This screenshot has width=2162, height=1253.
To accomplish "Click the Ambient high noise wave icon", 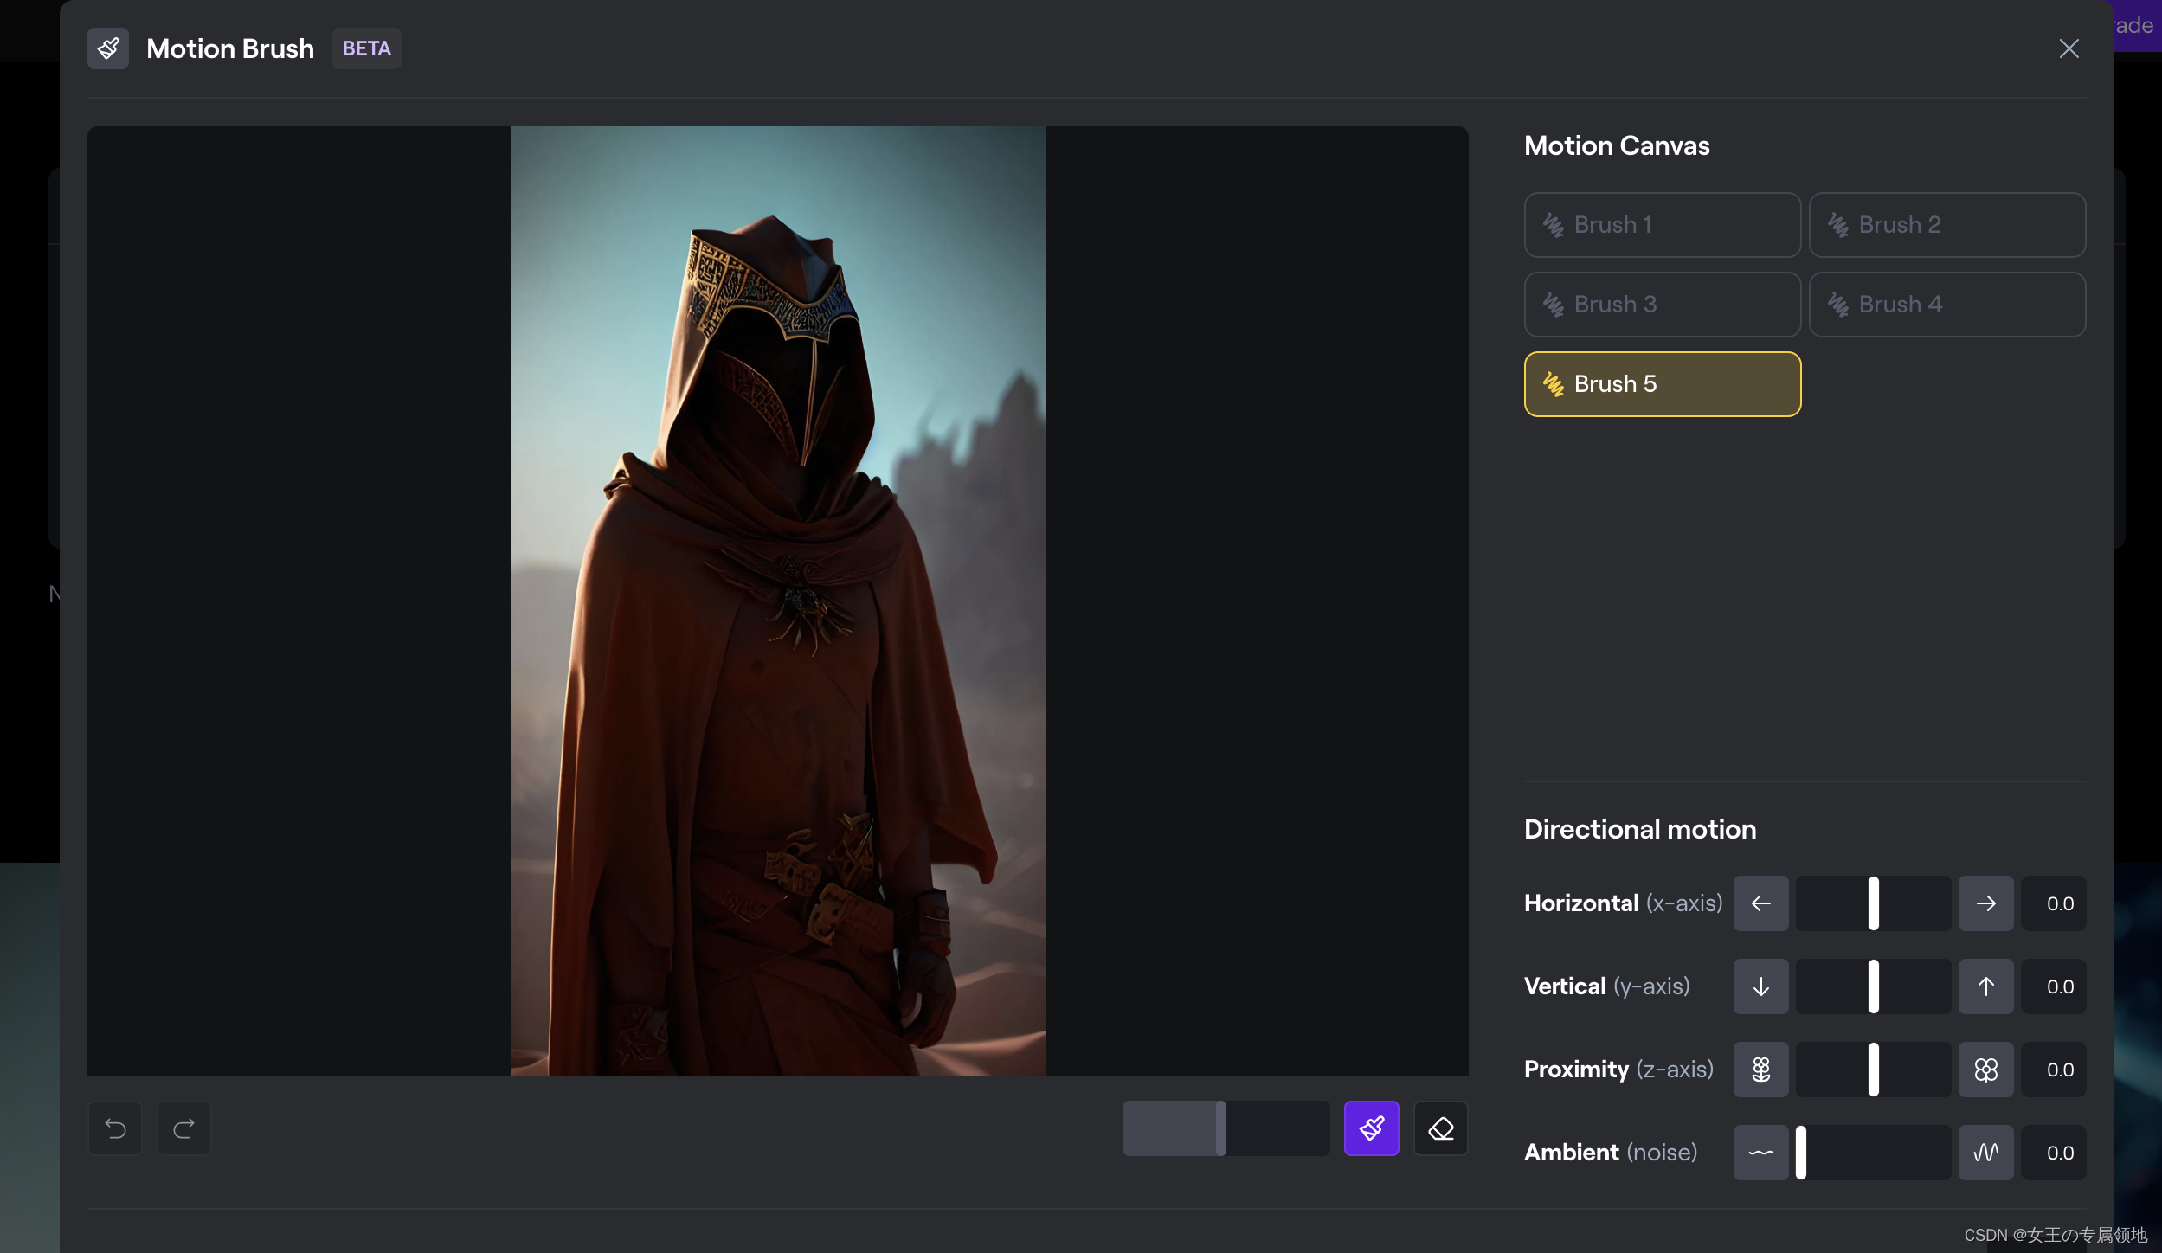I will (1985, 1153).
